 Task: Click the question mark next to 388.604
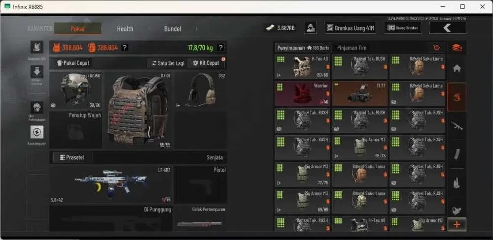[x=125, y=48]
